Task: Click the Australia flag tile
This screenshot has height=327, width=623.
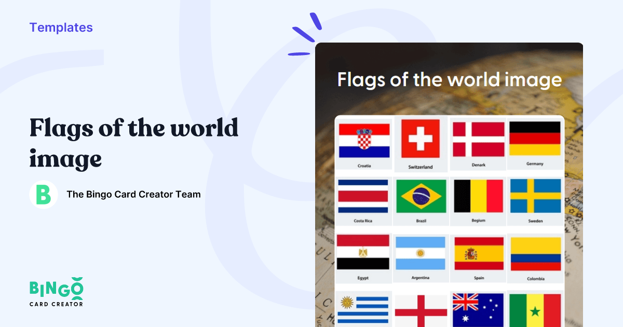Action: (x=478, y=310)
